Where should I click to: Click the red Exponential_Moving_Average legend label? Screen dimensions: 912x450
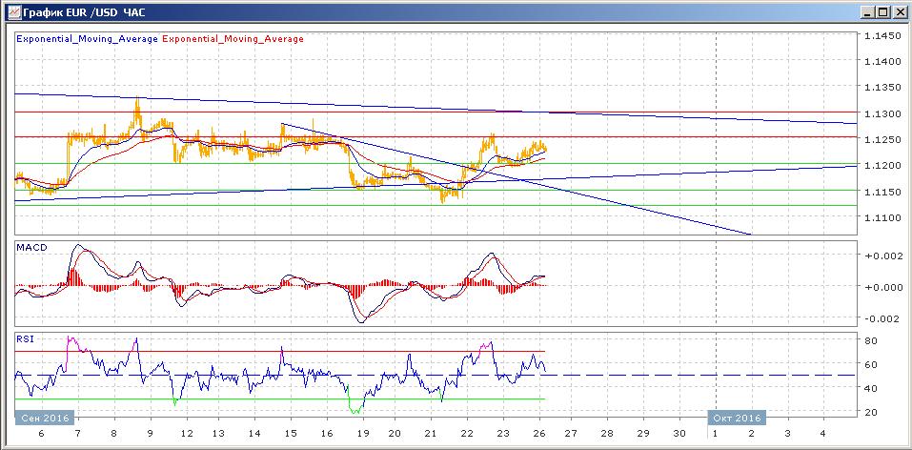pyautogui.click(x=233, y=39)
